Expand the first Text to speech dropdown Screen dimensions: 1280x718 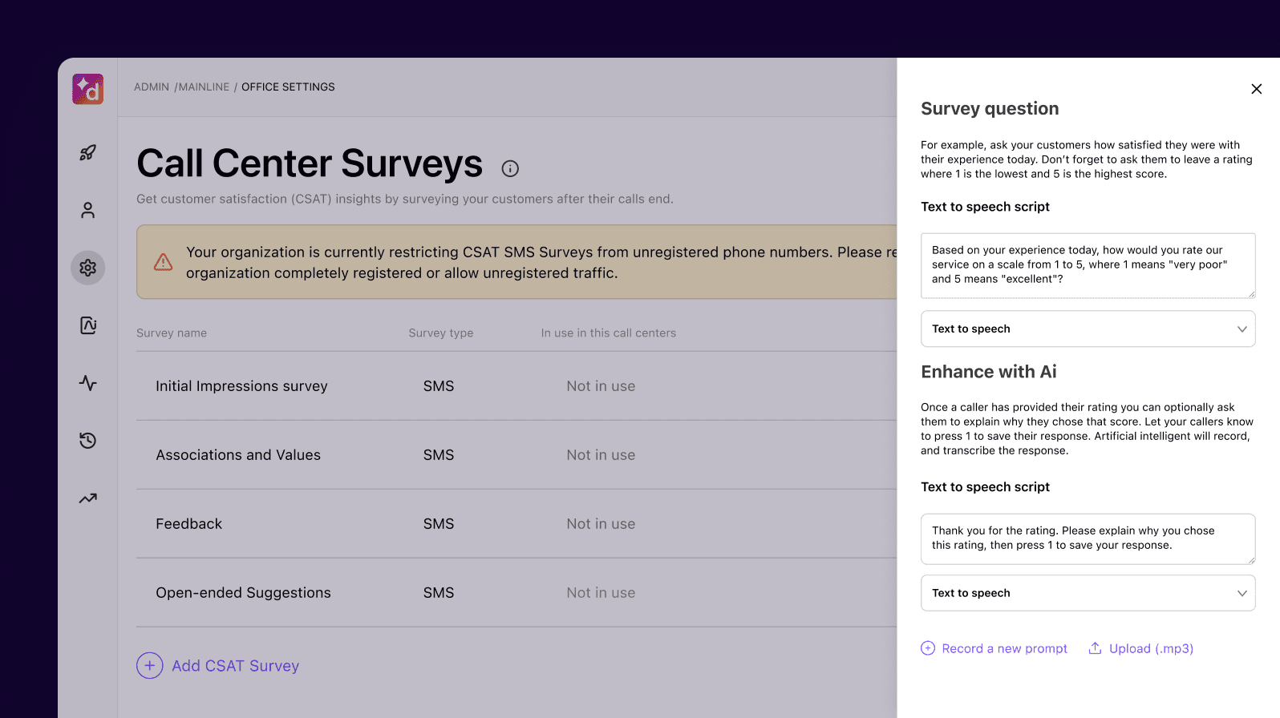(x=1088, y=329)
